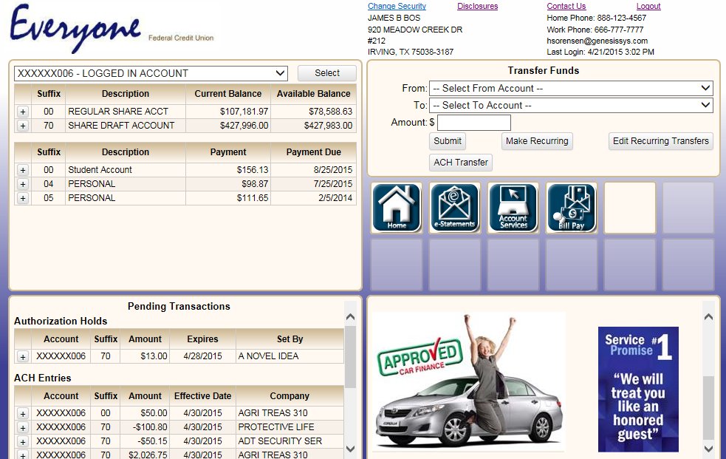Screen dimensions: 726x459
Task: Open the Bill Pay icon tile
Action: tap(571, 208)
